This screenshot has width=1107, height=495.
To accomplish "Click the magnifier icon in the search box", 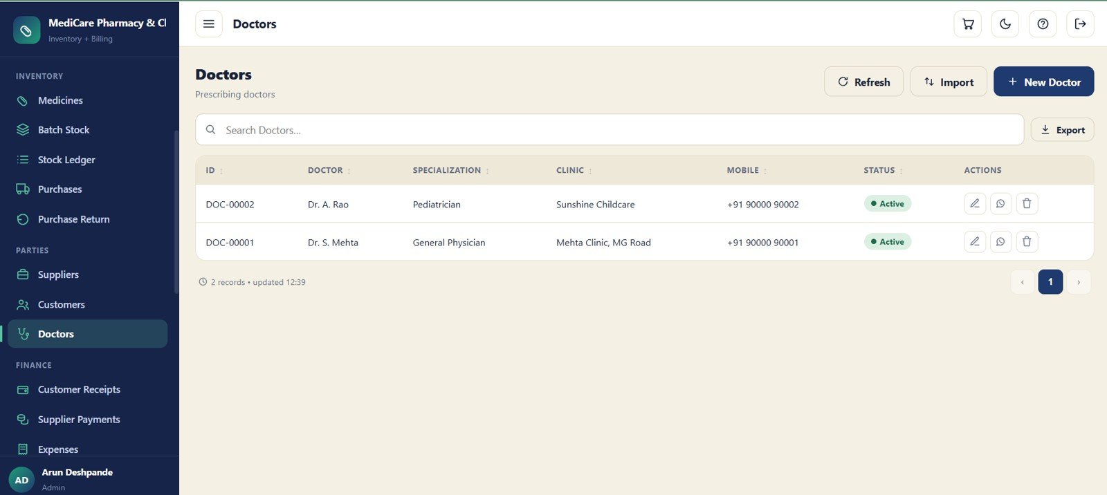I will point(211,130).
